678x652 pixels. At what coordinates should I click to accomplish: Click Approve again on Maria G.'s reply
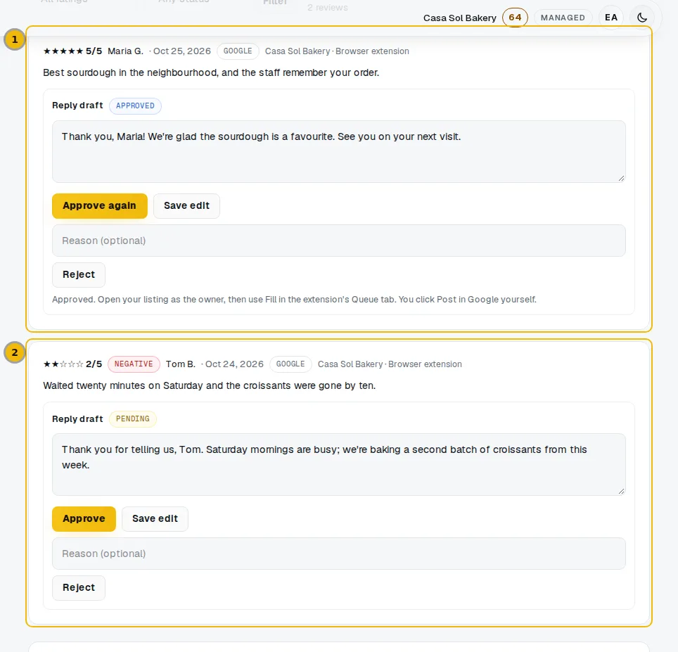(99, 206)
